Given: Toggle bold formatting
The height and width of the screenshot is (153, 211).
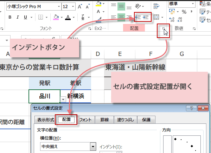Looking at the screenshot, I should point(10,17).
